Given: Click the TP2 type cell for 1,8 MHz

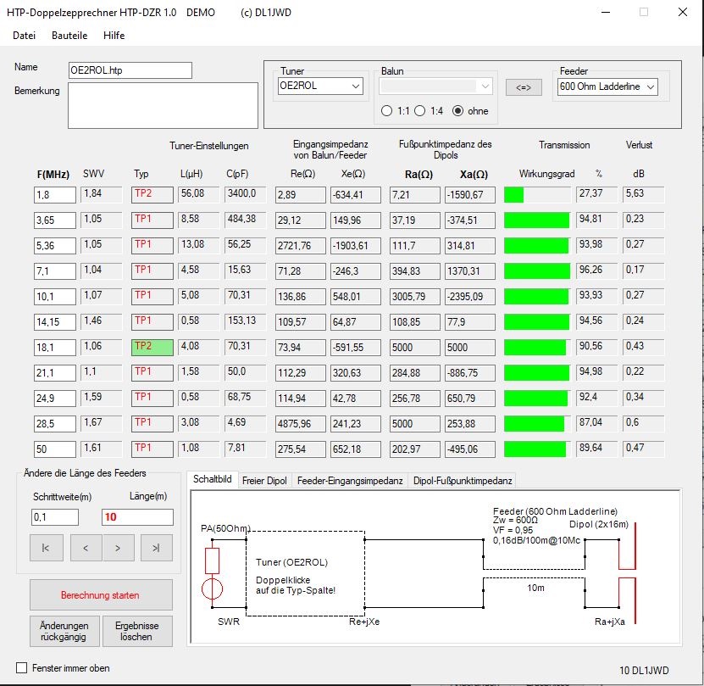Looking at the screenshot, I should (152, 194).
